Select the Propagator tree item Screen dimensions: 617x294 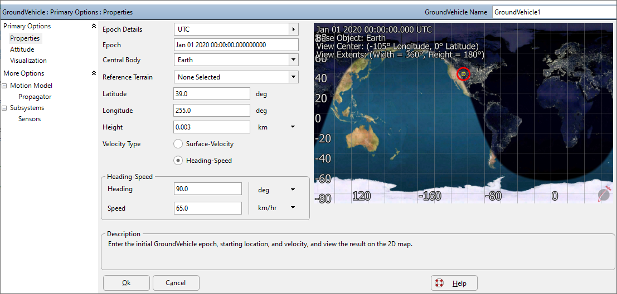35,97
